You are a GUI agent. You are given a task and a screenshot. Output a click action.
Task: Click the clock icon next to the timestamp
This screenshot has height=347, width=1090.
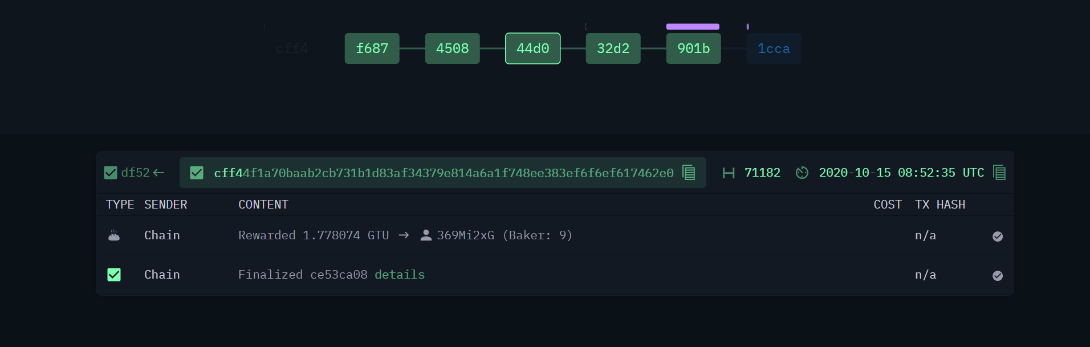point(802,173)
